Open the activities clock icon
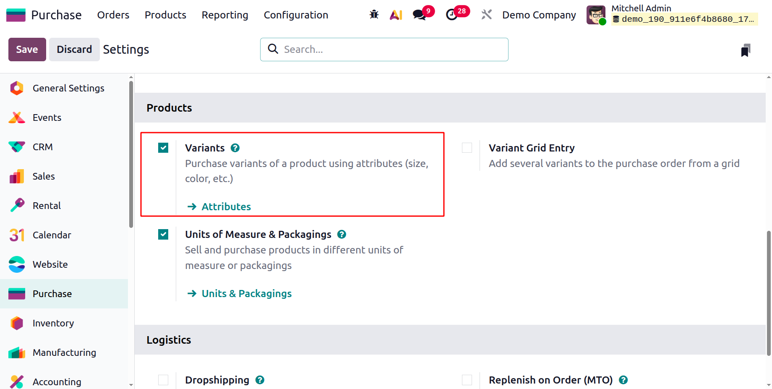 pyautogui.click(x=452, y=14)
